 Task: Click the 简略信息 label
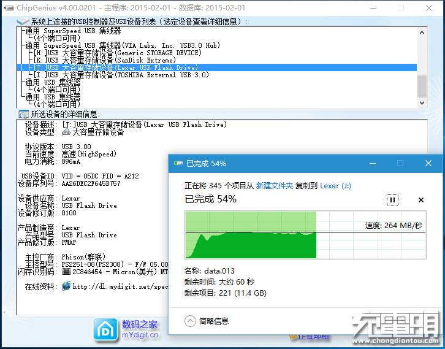coord(214,321)
